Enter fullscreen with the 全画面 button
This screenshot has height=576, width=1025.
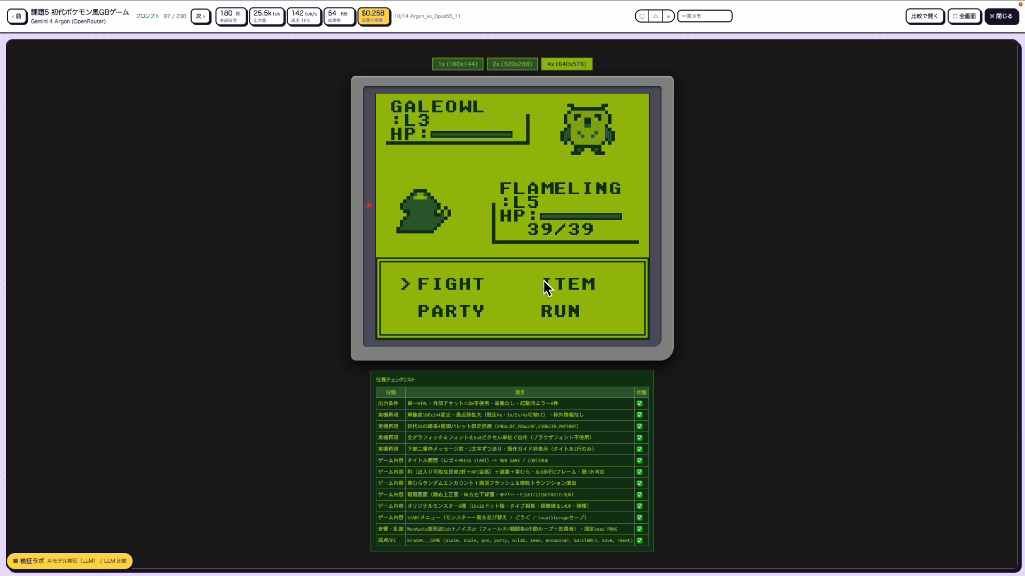coord(965,16)
